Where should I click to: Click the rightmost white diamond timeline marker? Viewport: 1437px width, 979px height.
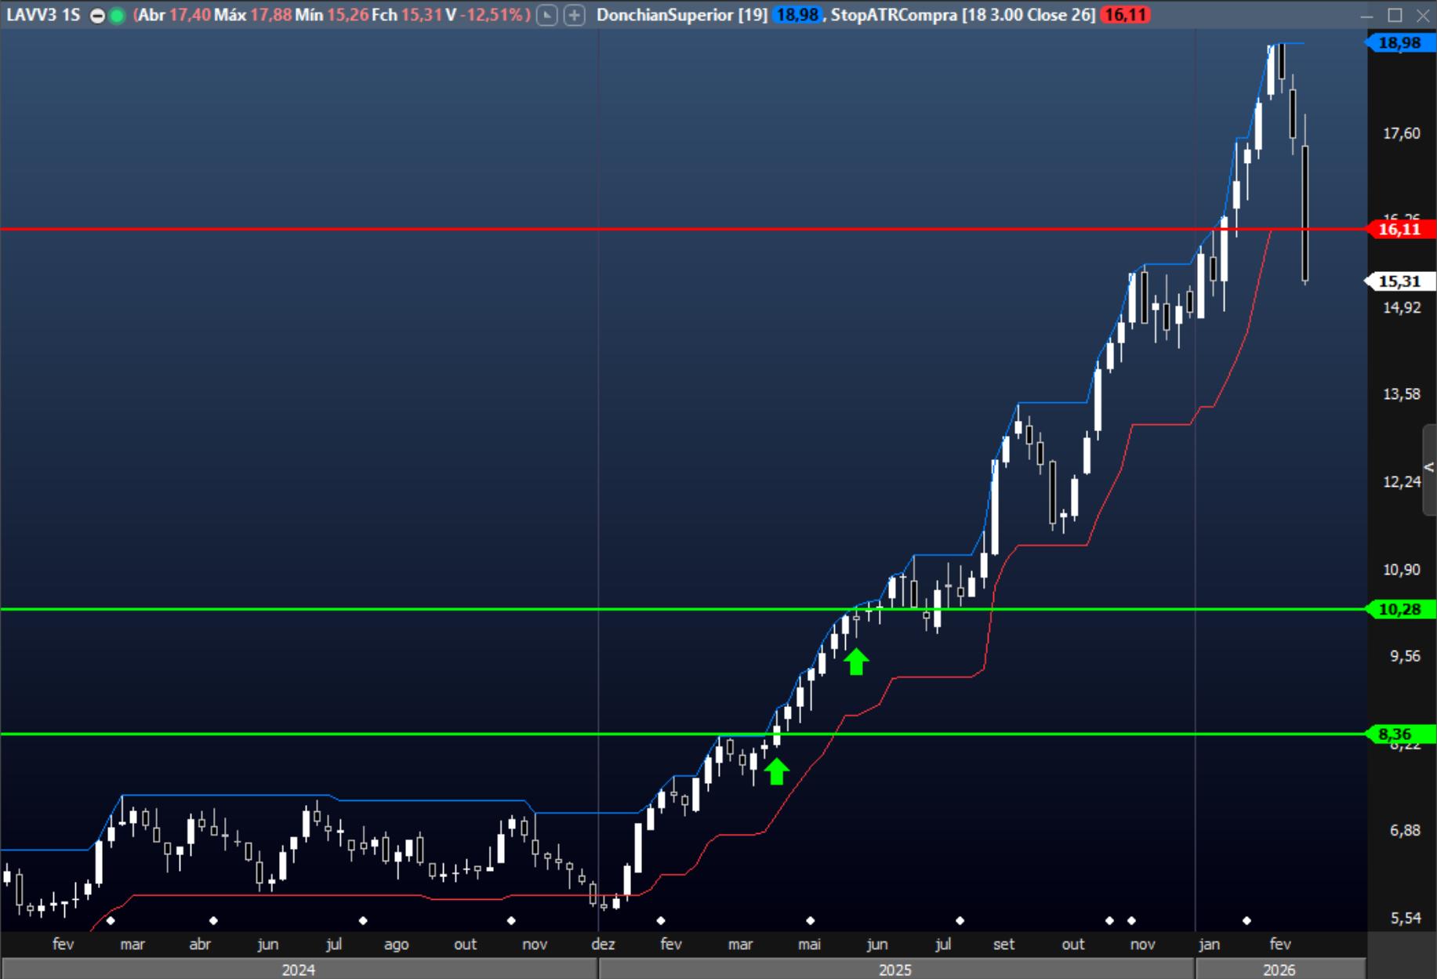coord(1246,920)
